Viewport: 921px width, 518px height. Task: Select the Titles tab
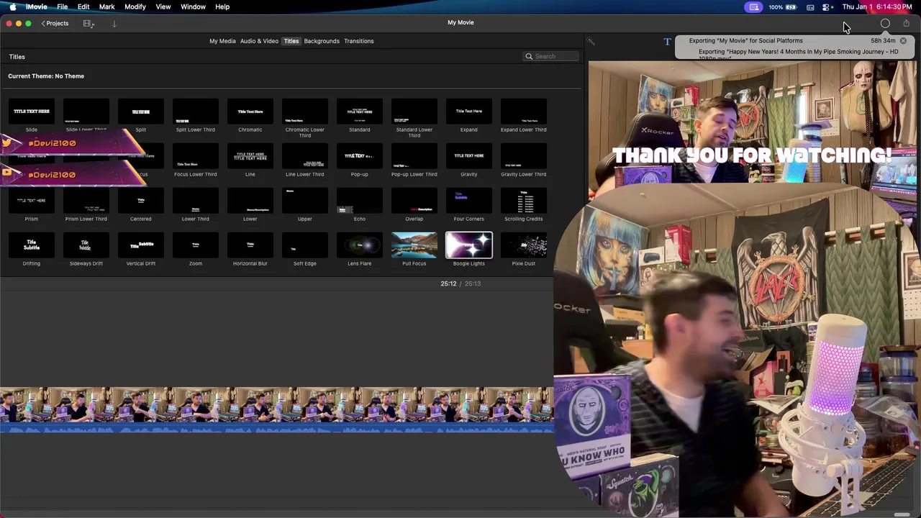[x=291, y=41]
